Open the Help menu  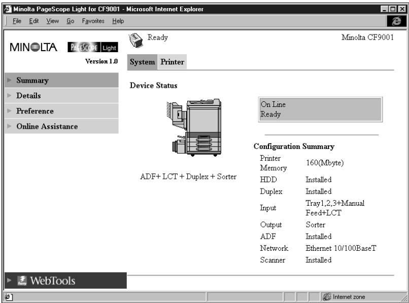pyautogui.click(x=118, y=21)
